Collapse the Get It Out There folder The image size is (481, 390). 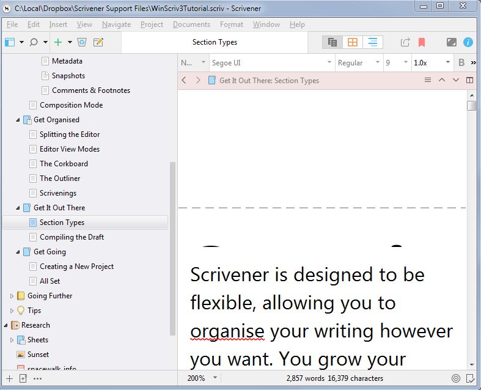click(18, 208)
